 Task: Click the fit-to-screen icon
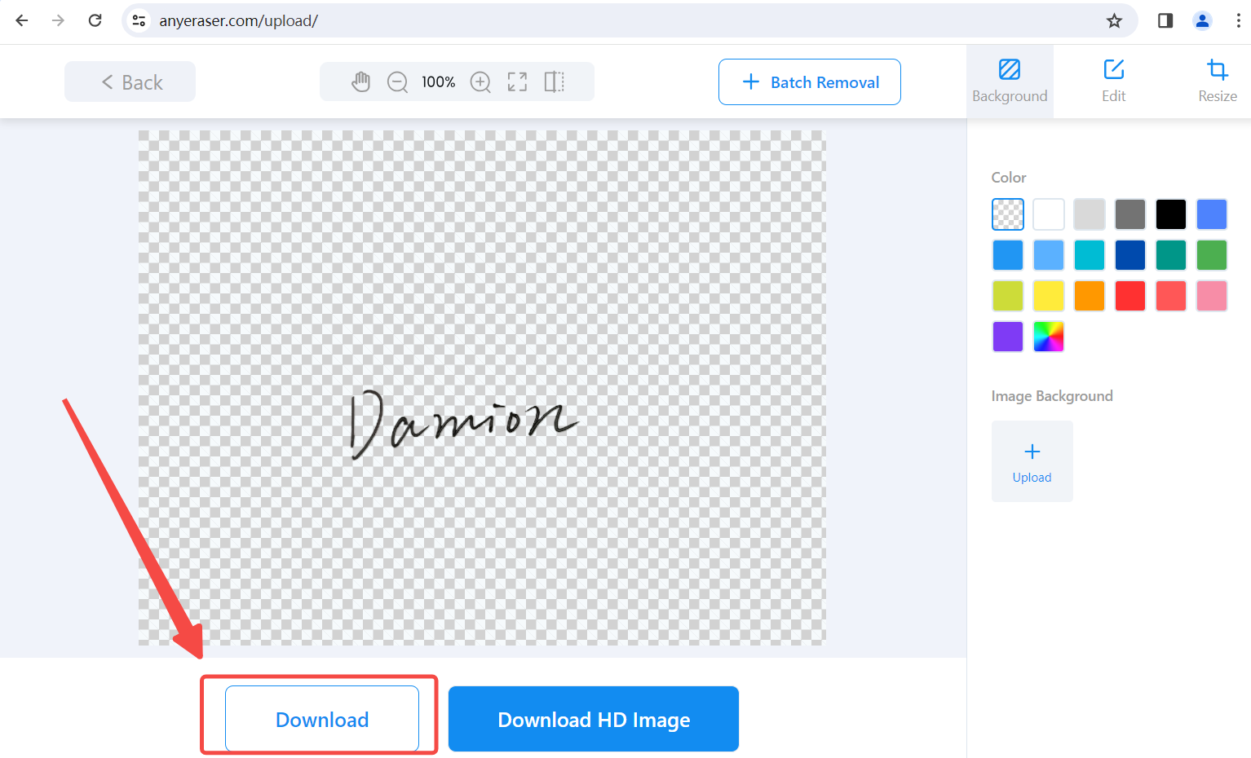(517, 82)
